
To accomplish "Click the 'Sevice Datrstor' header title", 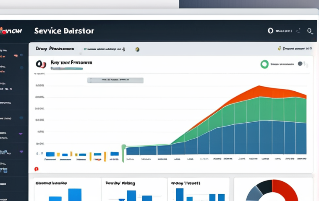I will coord(64,31).
